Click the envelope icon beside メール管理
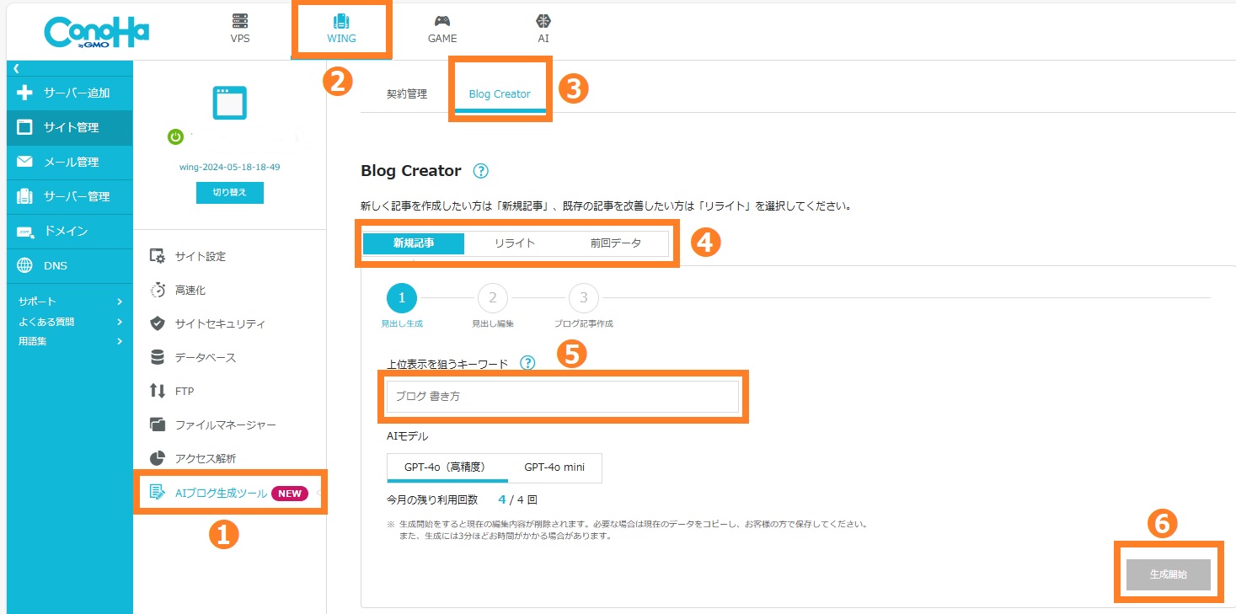This screenshot has height=614, width=1236. [x=24, y=162]
